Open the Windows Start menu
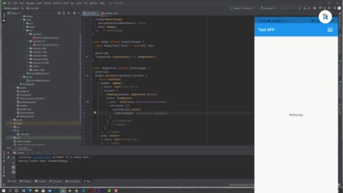This screenshot has width=343, height=193. coord(3,191)
